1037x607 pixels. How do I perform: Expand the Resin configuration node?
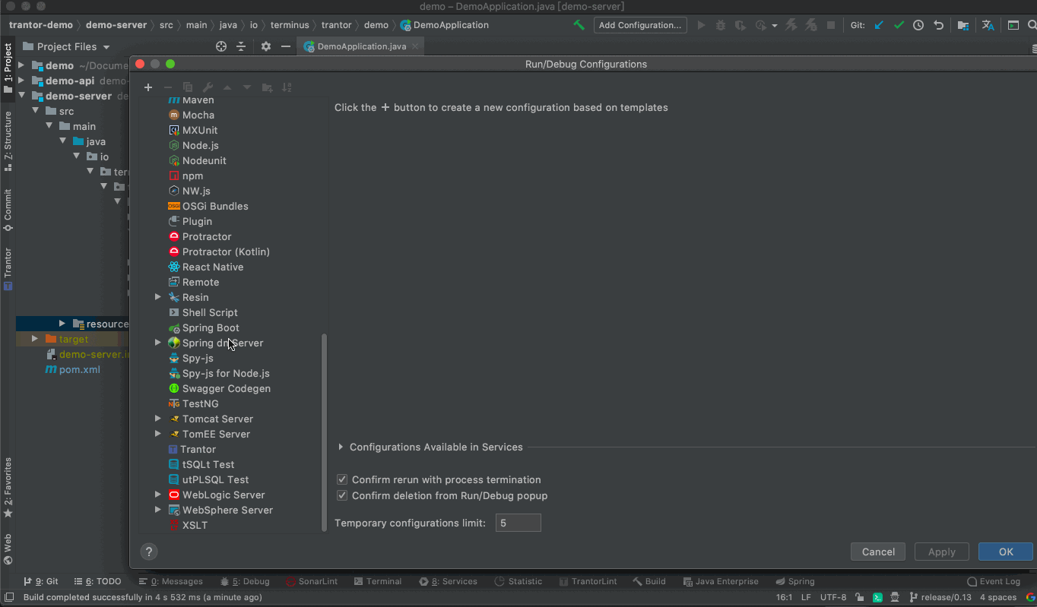(x=158, y=297)
